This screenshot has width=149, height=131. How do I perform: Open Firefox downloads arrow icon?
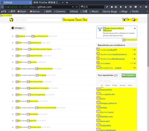tap(121, 7)
